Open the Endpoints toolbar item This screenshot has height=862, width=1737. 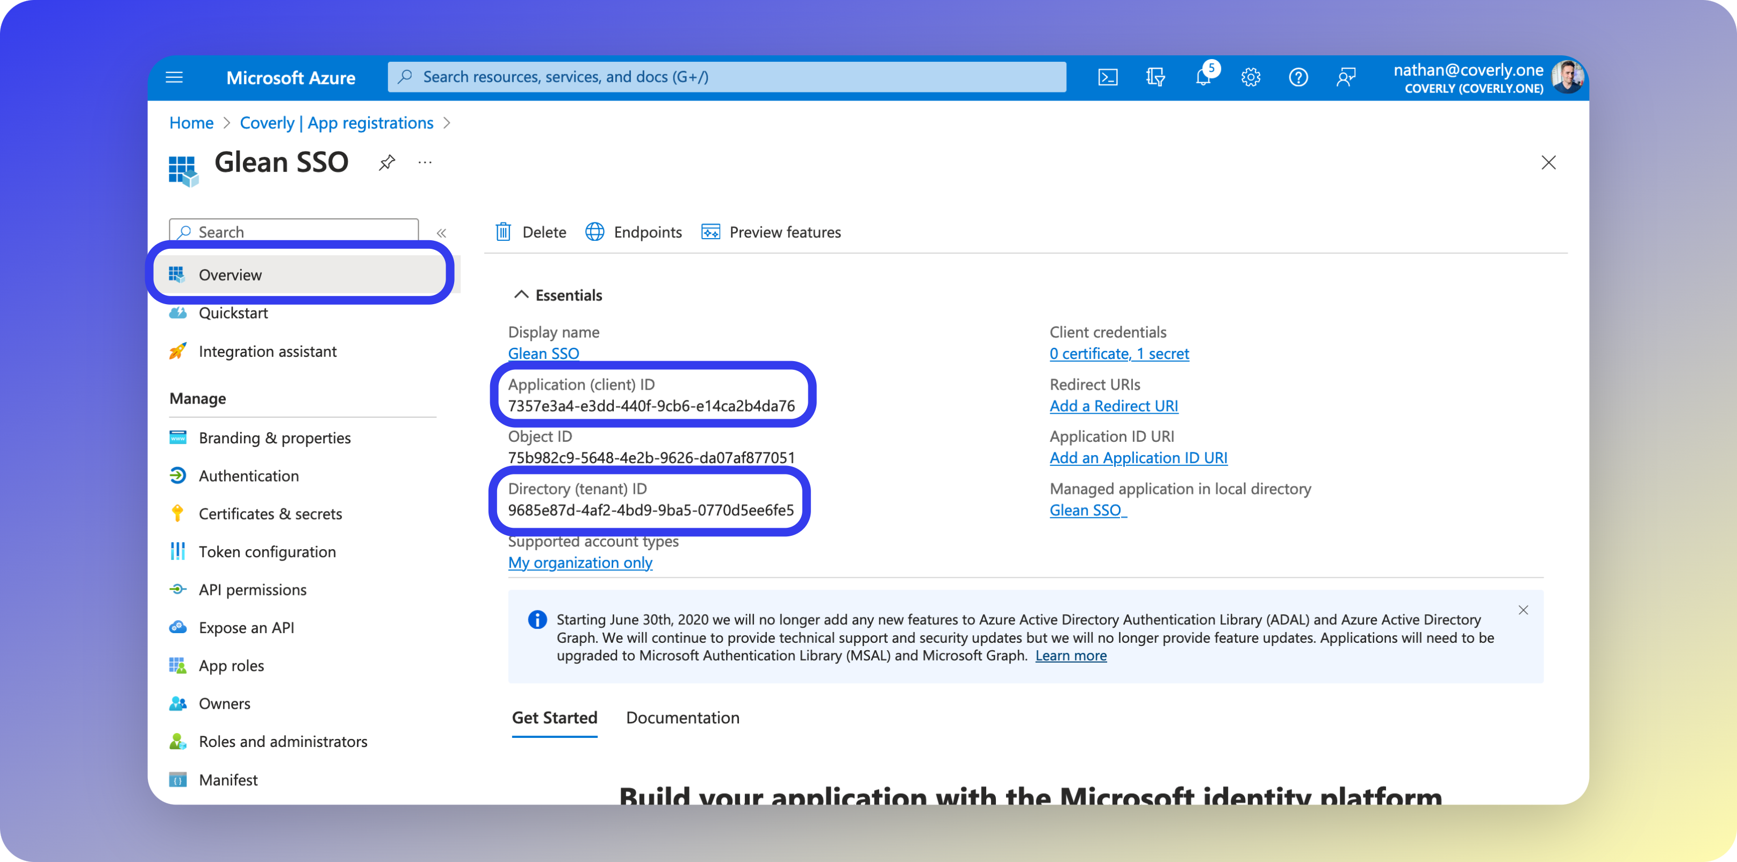(x=633, y=232)
